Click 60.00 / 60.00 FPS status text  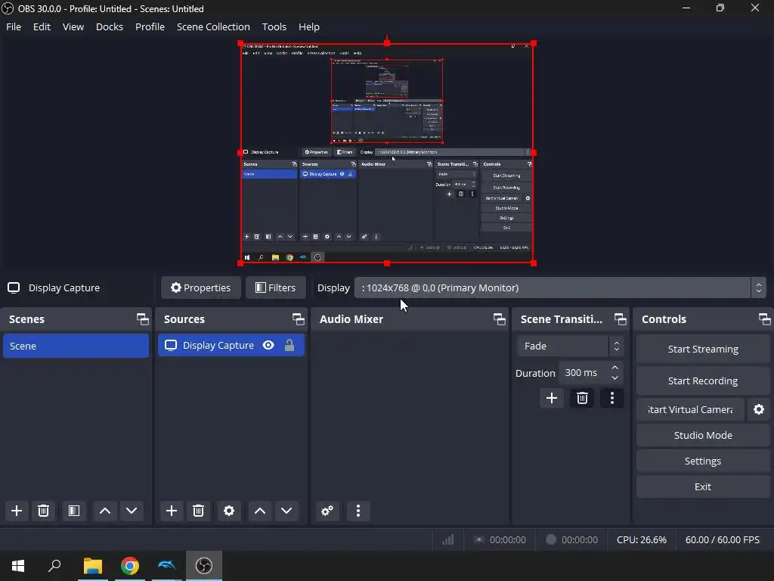722,539
